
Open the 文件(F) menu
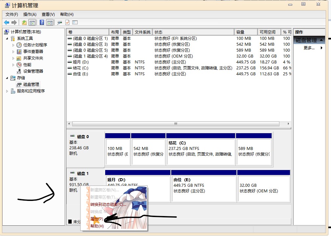(12, 14)
